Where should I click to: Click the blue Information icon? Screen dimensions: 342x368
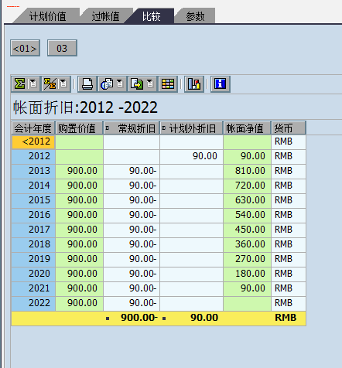[x=221, y=84]
